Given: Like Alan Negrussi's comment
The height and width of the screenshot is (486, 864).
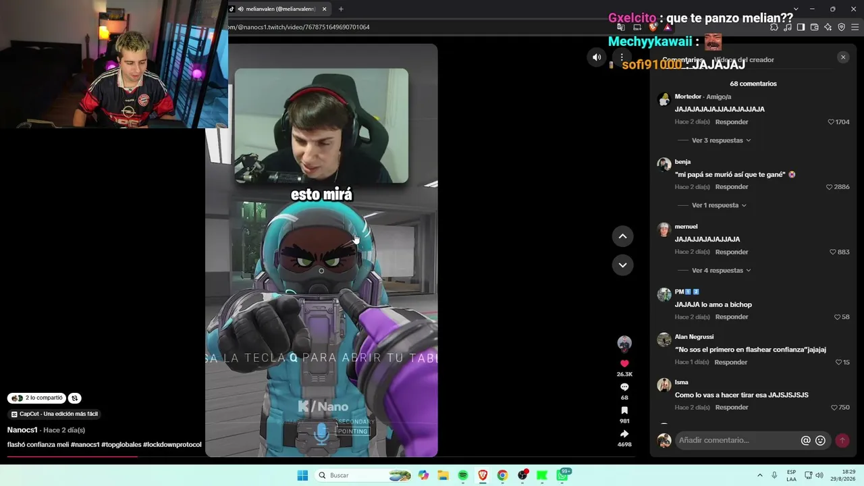Looking at the screenshot, I should 838,362.
